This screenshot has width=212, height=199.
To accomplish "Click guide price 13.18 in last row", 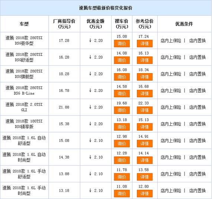I will 64,190.
